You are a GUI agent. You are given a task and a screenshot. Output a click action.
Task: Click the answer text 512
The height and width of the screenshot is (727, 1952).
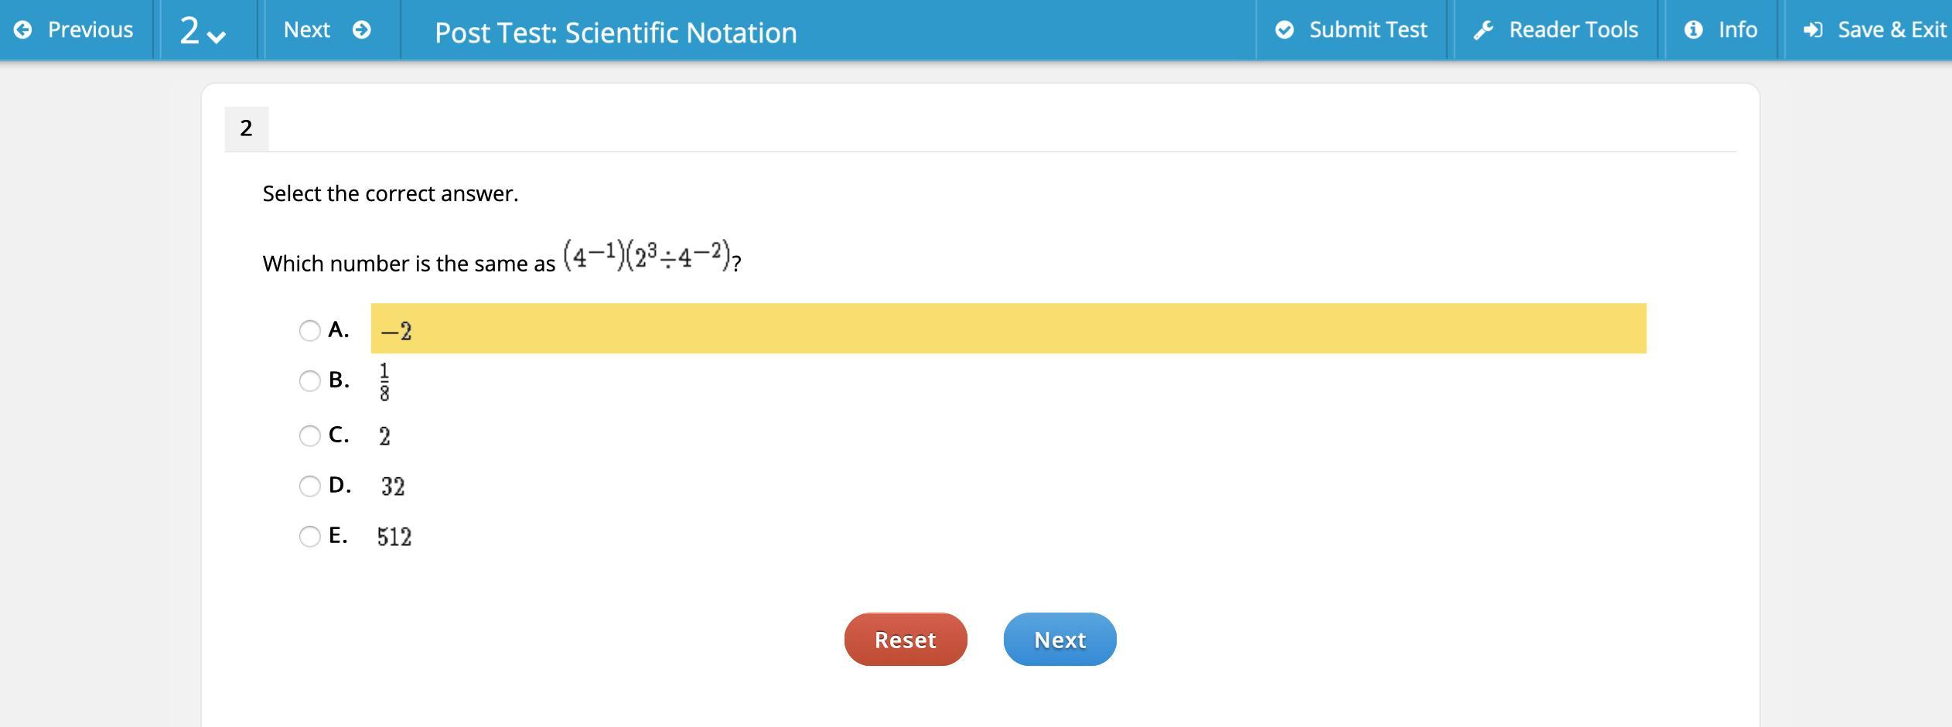(394, 537)
